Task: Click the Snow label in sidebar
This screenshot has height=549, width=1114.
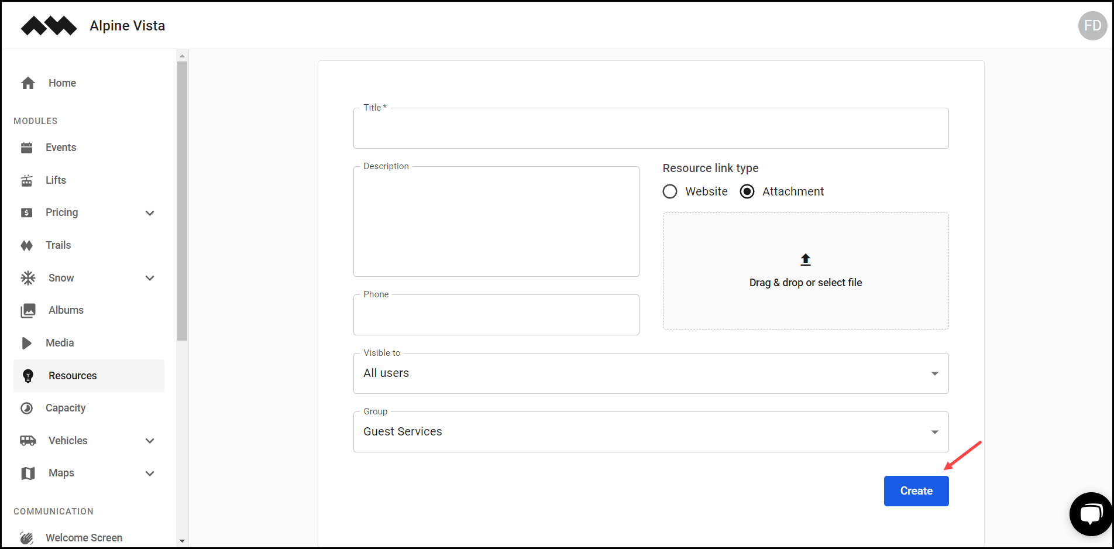Action: point(61,278)
